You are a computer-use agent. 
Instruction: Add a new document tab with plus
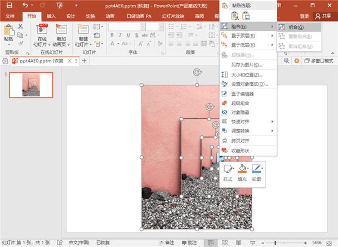click(x=84, y=61)
